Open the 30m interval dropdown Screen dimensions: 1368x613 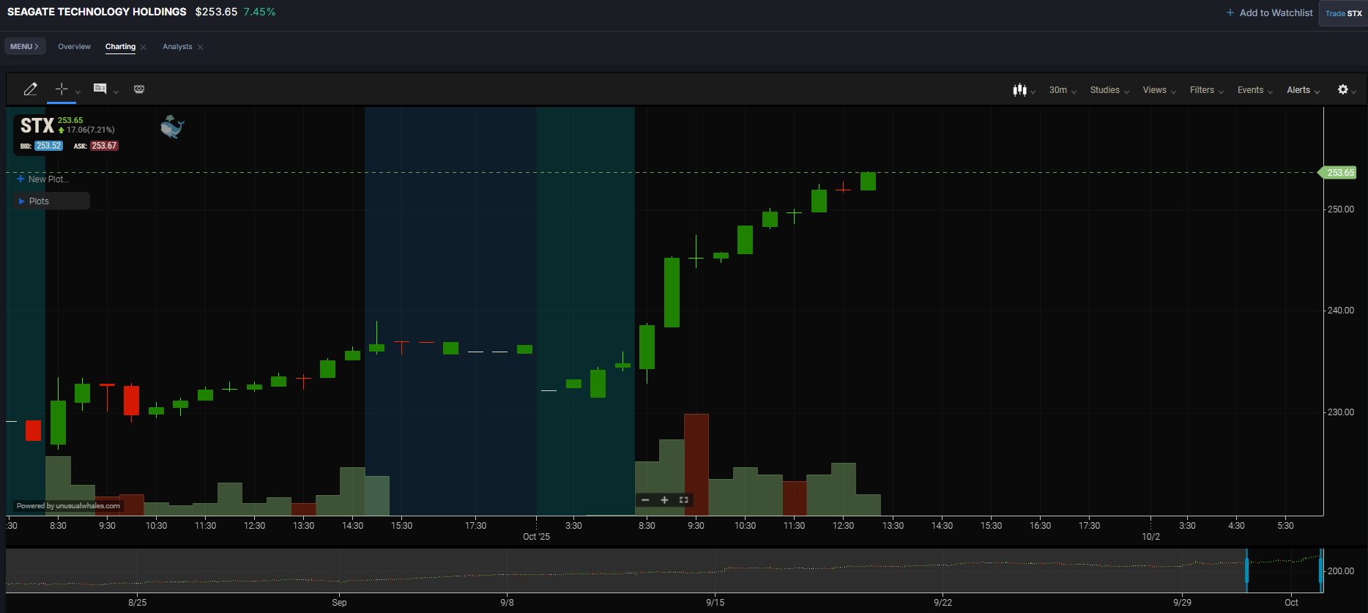tap(1063, 90)
